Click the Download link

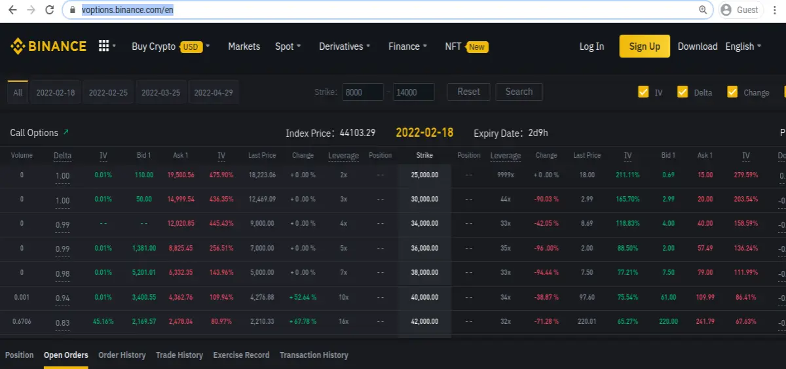[698, 46]
